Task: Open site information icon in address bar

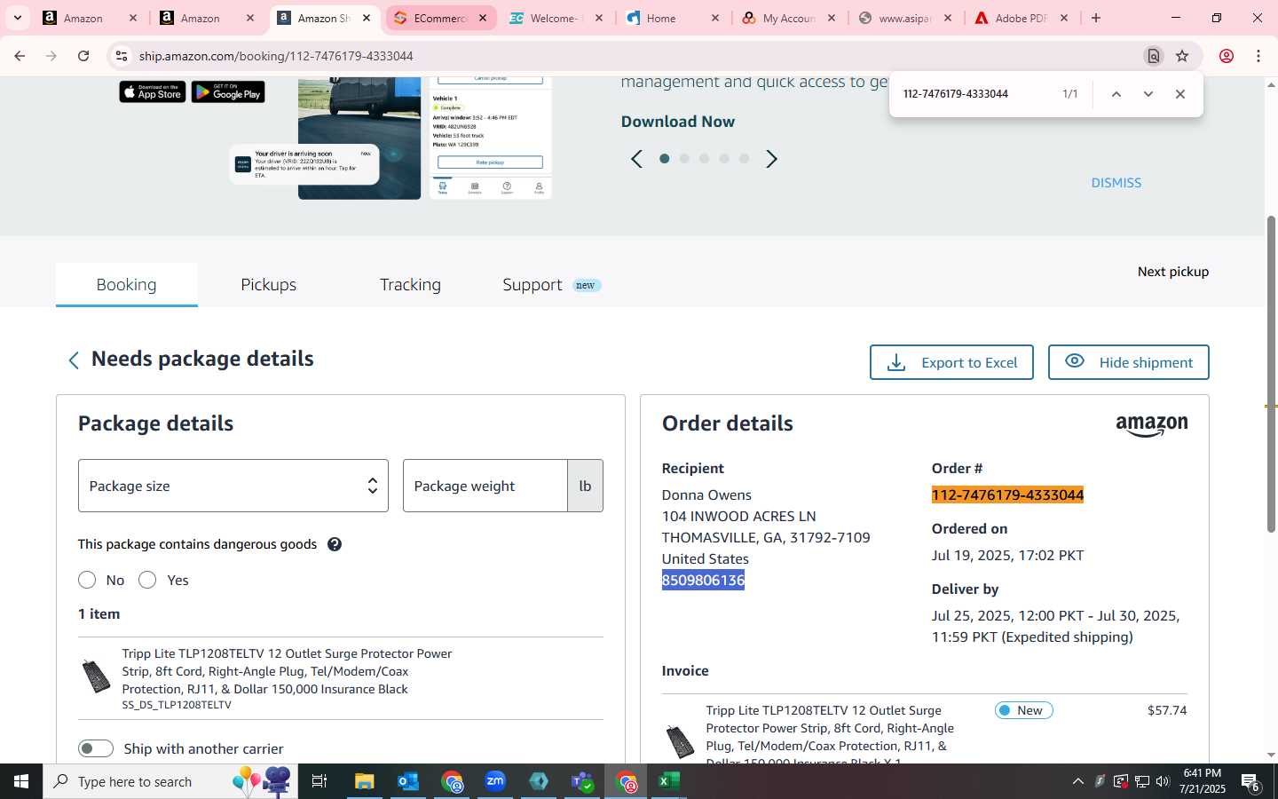Action: point(122,56)
